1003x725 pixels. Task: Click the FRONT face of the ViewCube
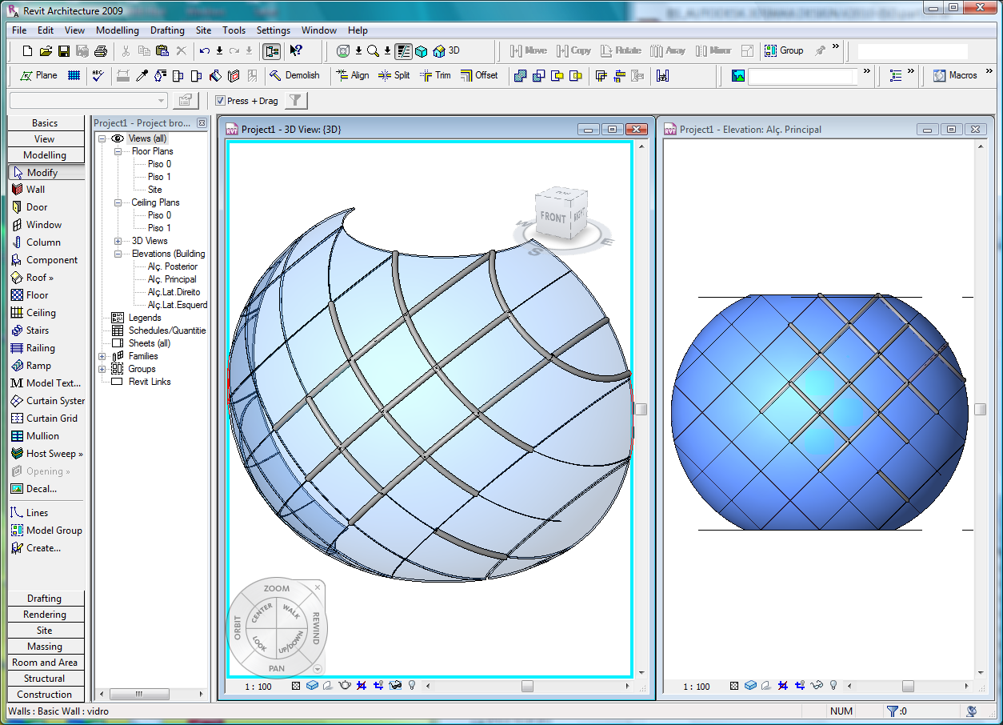[x=553, y=217]
